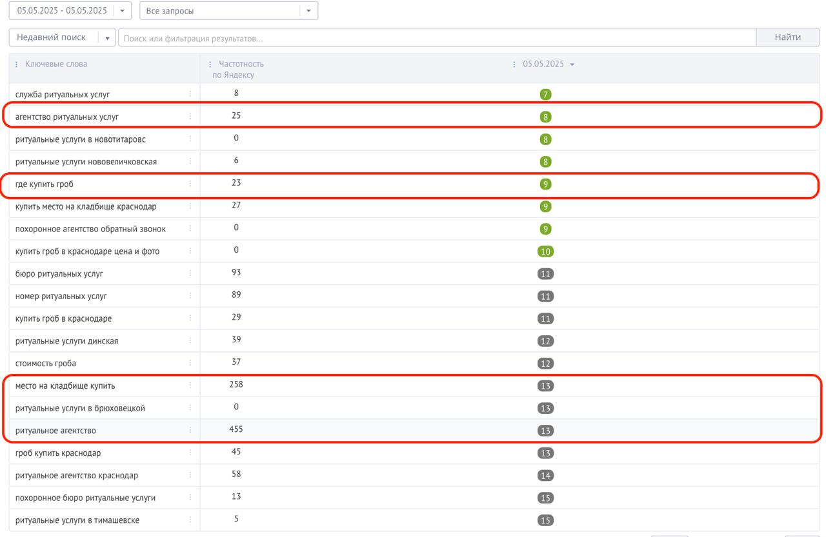Click the Ключевые слова column header
826x537 pixels.
click(56, 64)
